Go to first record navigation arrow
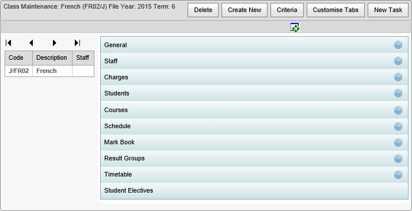The width and height of the screenshot is (412, 211). (x=8, y=43)
